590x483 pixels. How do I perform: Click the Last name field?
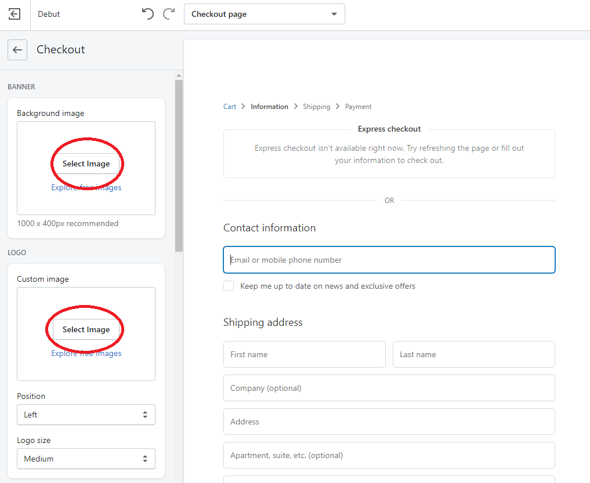coord(474,354)
